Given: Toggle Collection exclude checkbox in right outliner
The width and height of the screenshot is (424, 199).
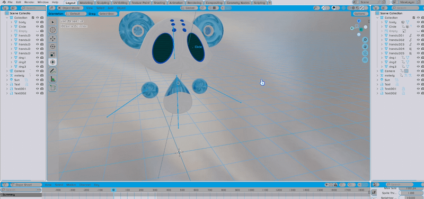Looking at the screenshot, I should 414,18.
